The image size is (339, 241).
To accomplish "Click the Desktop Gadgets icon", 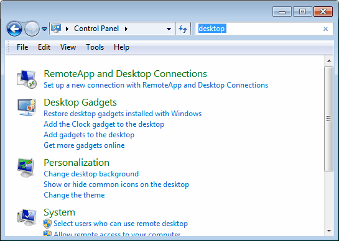I will [x=27, y=107].
